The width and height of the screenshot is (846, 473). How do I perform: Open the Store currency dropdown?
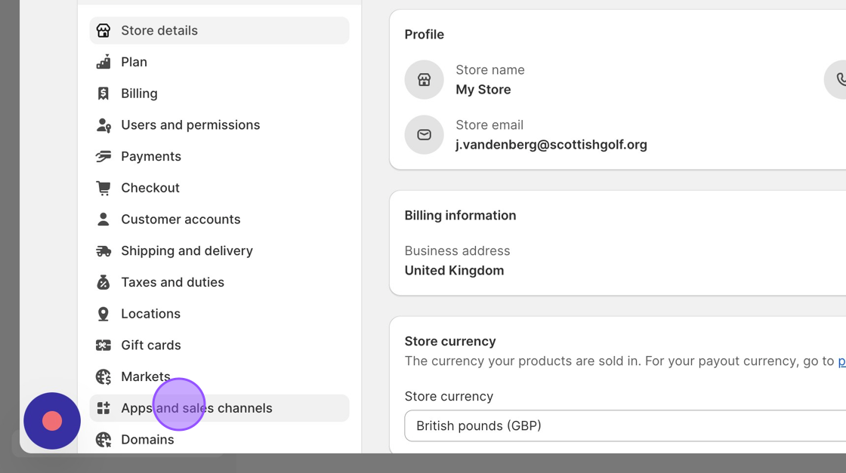(x=625, y=426)
